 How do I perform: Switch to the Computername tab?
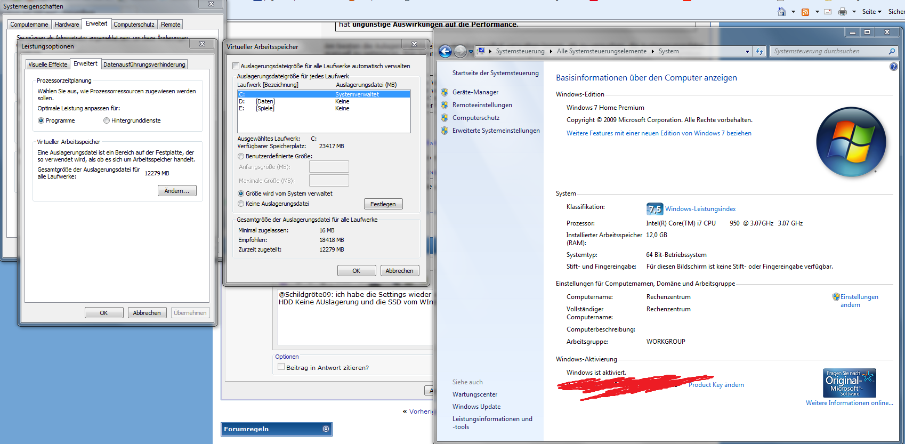[x=29, y=25]
